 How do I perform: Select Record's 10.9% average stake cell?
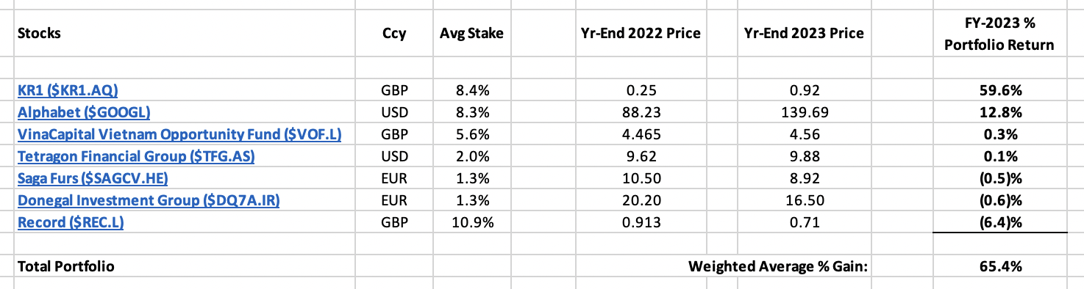(x=471, y=221)
